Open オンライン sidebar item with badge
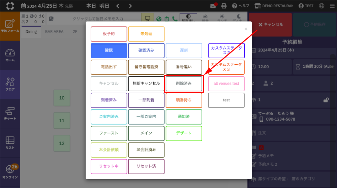This screenshot has width=337, height=188. 10,172
